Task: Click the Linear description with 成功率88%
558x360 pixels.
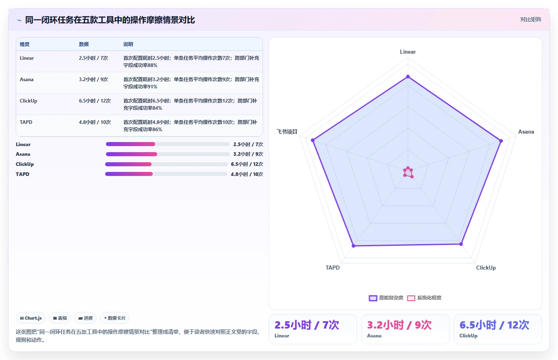Action: pyautogui.click(x=191, y=62)
